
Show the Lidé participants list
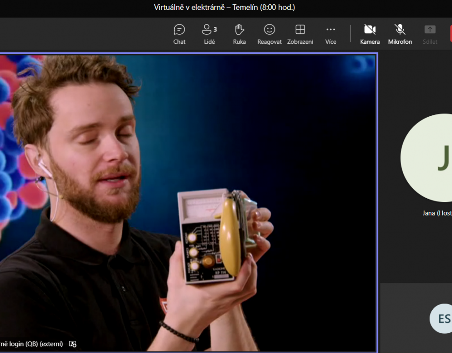pos(209,34)
